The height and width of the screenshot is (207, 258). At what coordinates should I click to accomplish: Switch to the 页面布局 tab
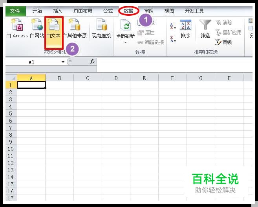[x=83, y=11]
